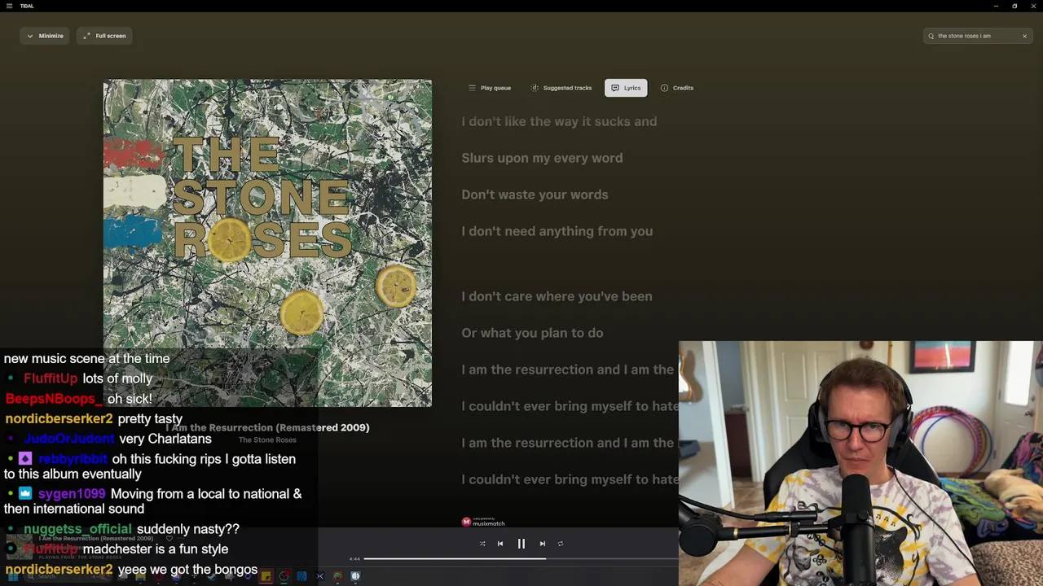Shuffle the play queue
Image resolution: width=1043 pixels, height=586 pixels.
pos(482,544)
